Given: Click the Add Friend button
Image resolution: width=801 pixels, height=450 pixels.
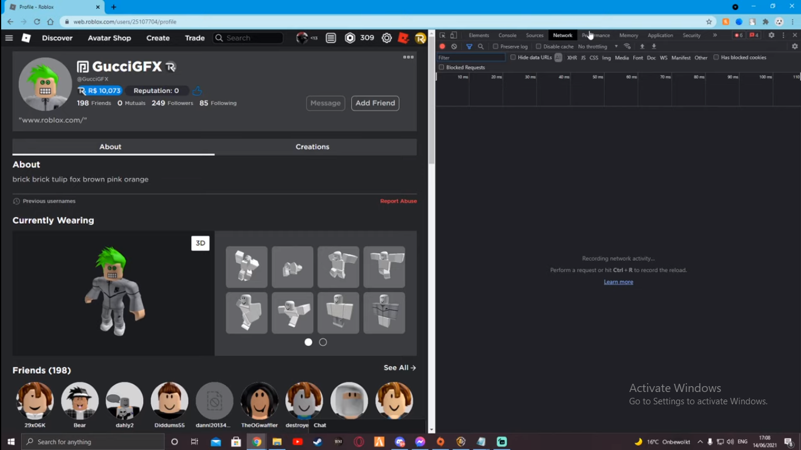Looking at the screenshot, I should [375, 103].
